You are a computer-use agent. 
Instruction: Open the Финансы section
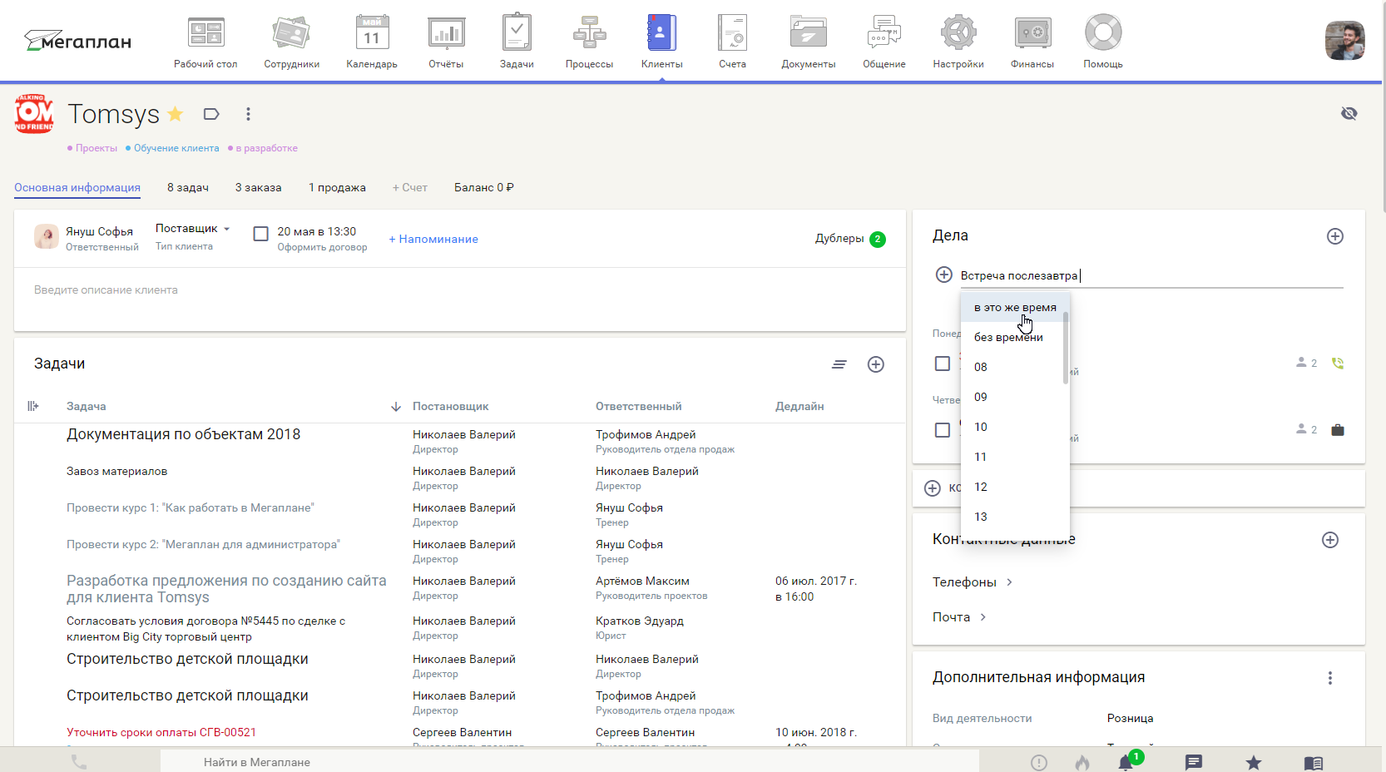1032,42
